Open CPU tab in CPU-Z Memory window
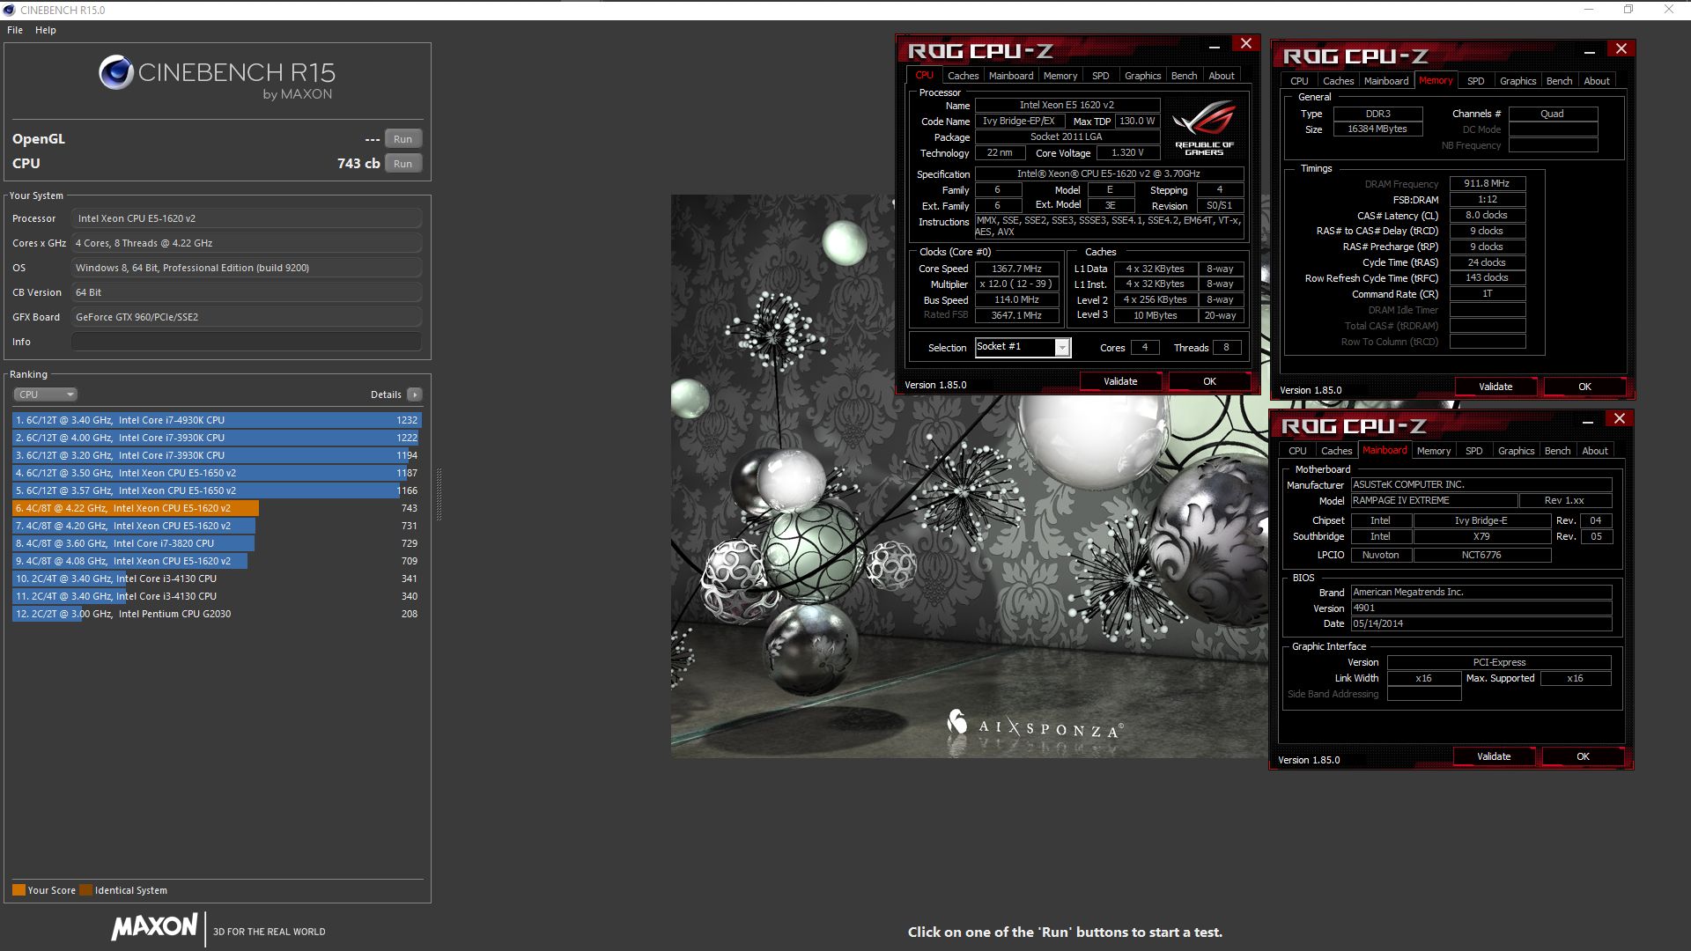1691x951 pixels. [x=1299, y=81]
